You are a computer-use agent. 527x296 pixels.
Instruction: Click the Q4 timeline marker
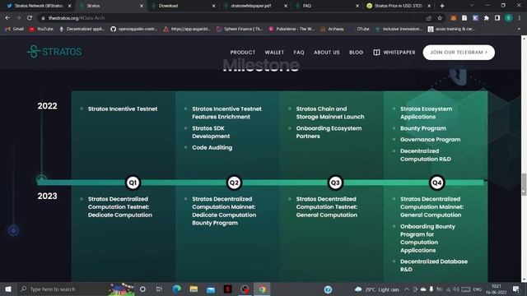pos(436,183)
